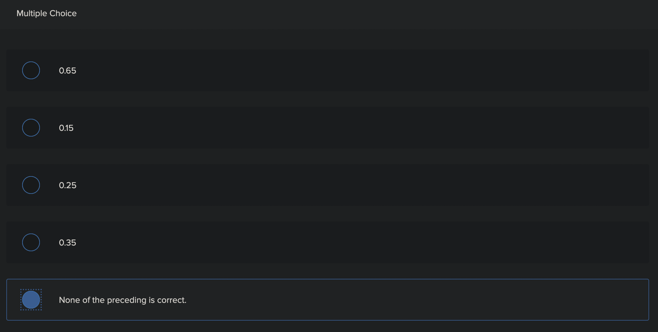Click 'None of the preceding is correct' text

pyautogui.click(x=123, y=300)
